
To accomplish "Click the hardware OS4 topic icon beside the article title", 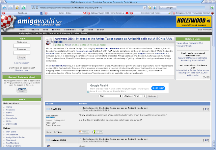I will click(49, 42).
